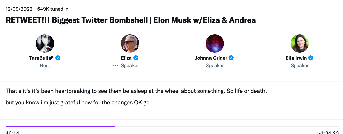This screenshot has width=343, height=134.
Task: Seek to the end of the purple progress bar
Action: [115, 126]
